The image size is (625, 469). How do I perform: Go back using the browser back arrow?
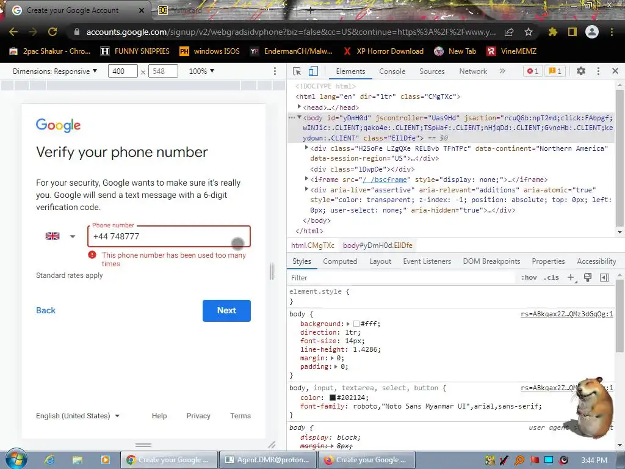tap(13, 32)
